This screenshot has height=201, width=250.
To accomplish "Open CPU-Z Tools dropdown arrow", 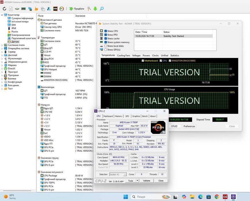I will coord(137,181).
